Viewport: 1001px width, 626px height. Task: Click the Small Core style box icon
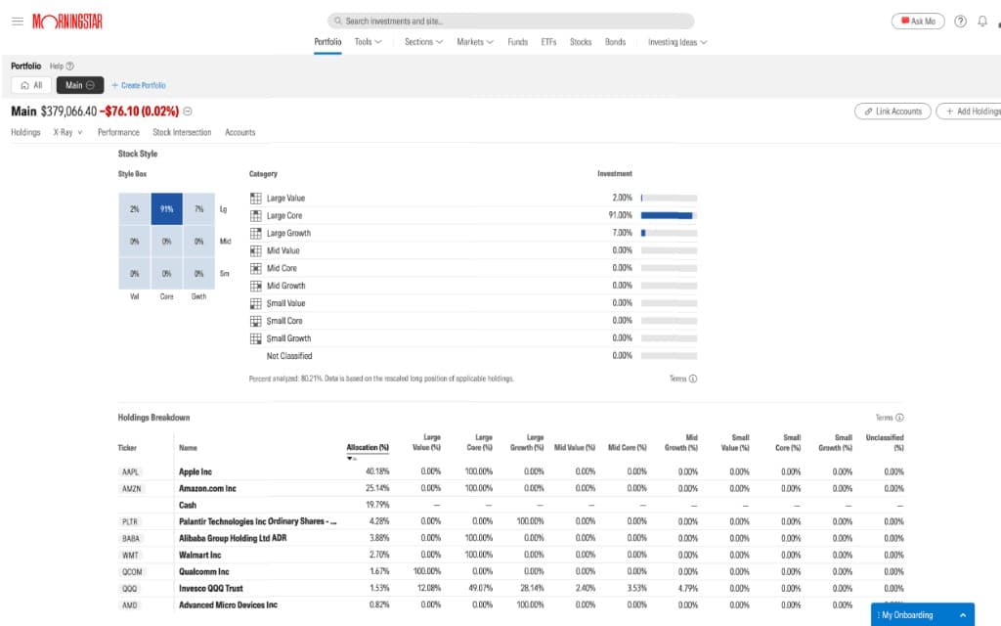[256, 321]
